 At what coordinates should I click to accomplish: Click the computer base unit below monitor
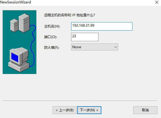[19, 67]
